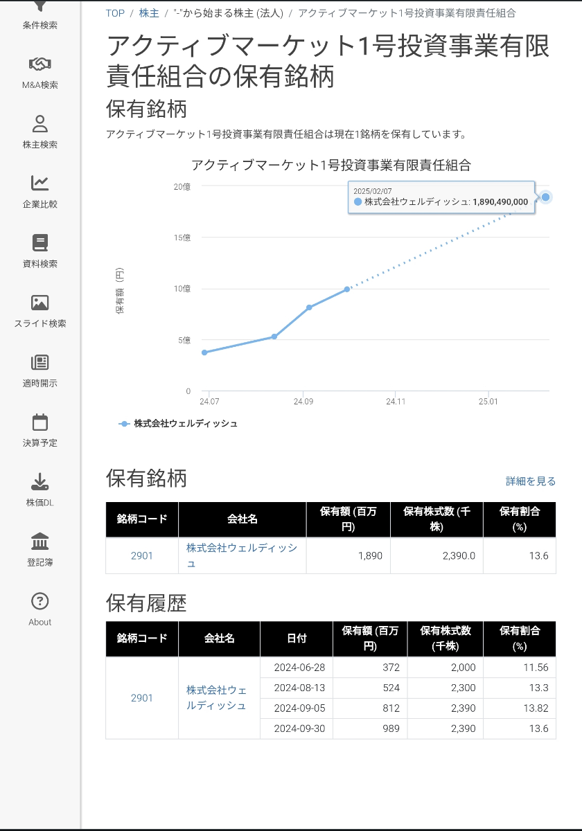This screenshot has width=582, height=831.
Task: Click 詳細を見る link
Action: pos(531,481)
